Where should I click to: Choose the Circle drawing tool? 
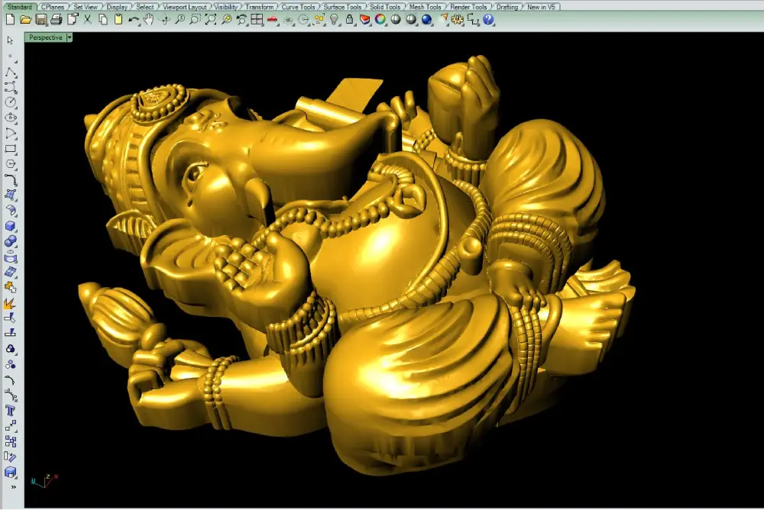(10, 102)
